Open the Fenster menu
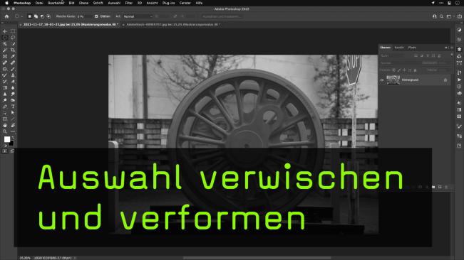Screen dimensions: 464x260 185,3
